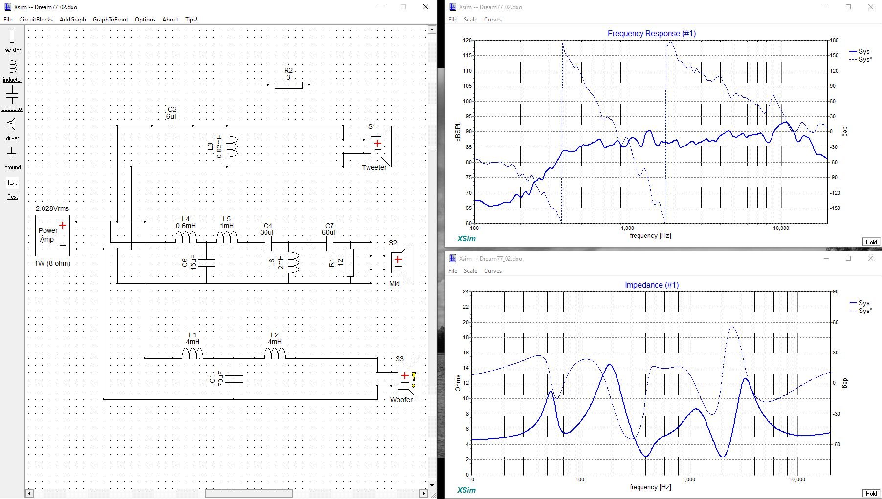Viewport: 882px width, 499px height.
Task: Select the inductor component tool
Action: 12,70
